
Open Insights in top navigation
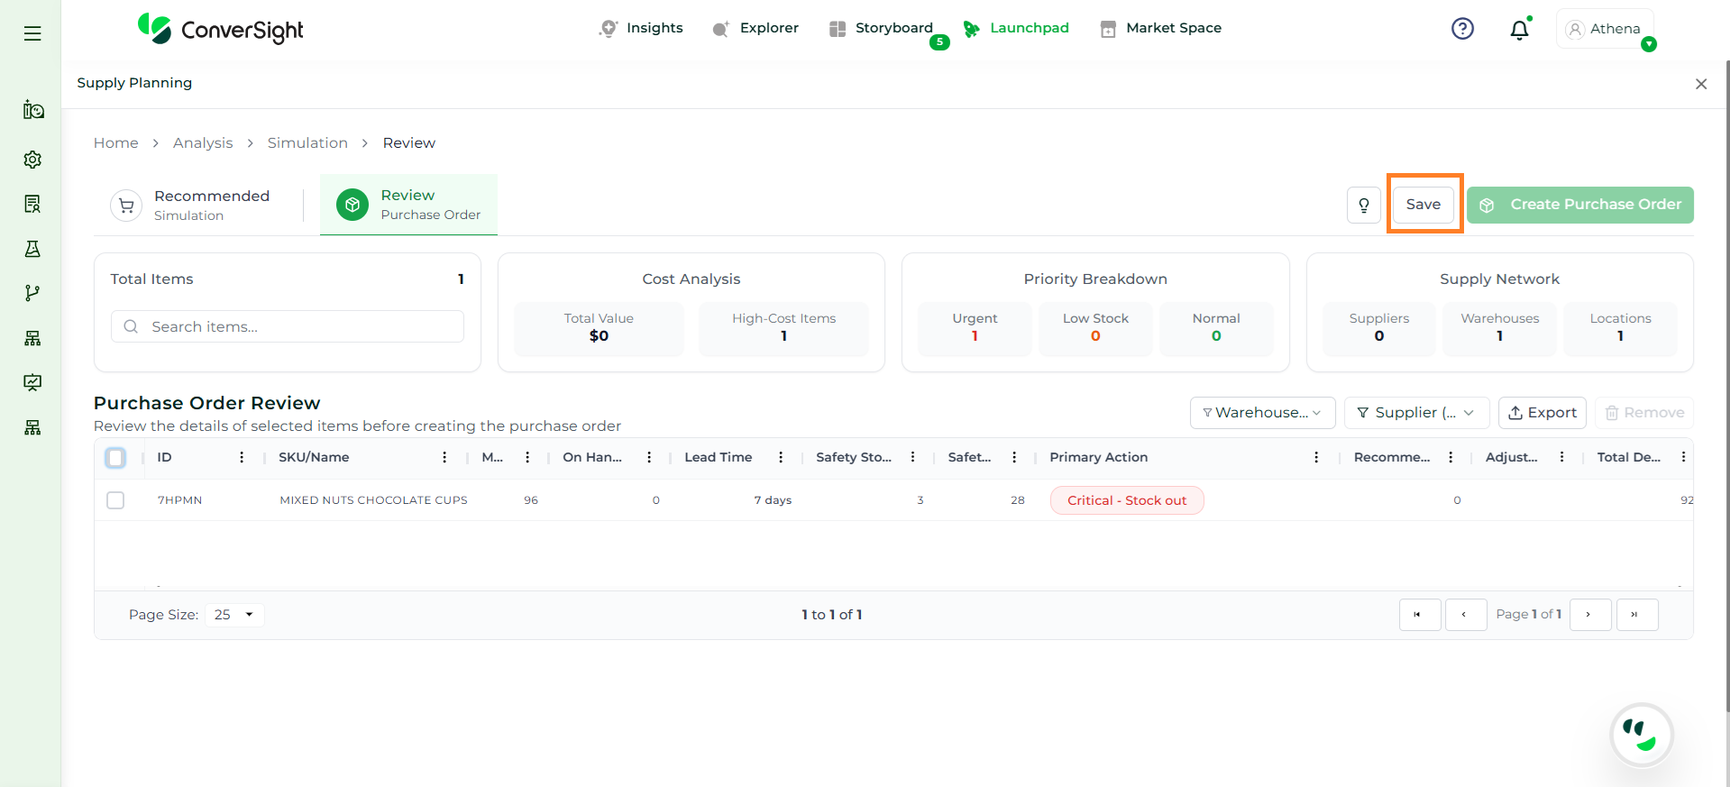click(x=642, y=28)
